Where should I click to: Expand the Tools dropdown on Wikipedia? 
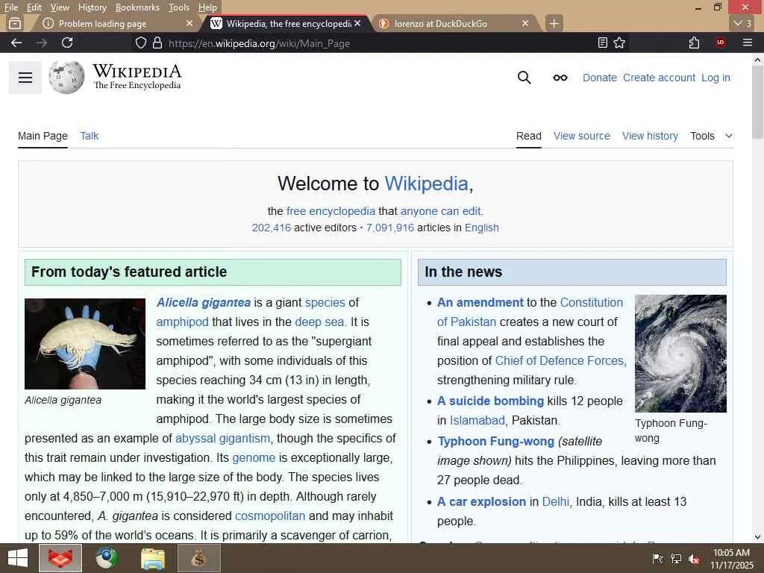point(711,136)
